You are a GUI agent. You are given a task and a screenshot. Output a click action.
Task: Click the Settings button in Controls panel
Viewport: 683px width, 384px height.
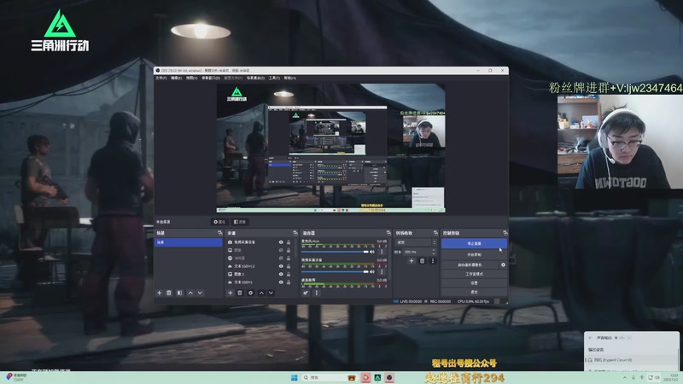[475, 283]
